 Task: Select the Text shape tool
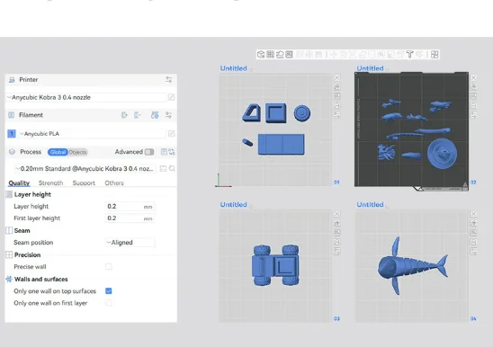(409, 54)
